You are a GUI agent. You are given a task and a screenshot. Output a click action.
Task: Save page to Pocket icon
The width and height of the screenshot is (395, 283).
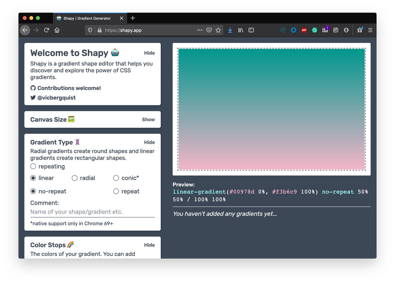click(209, 30)
